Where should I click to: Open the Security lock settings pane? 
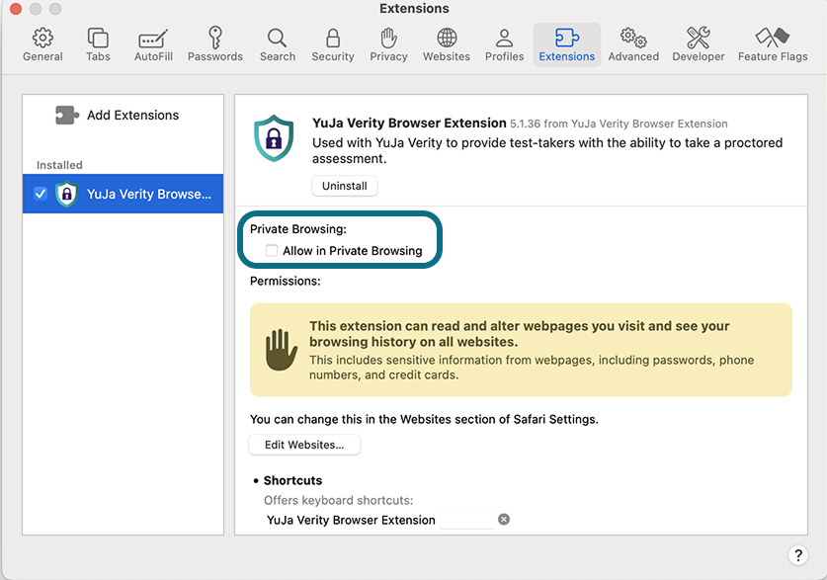click(333, 44)
